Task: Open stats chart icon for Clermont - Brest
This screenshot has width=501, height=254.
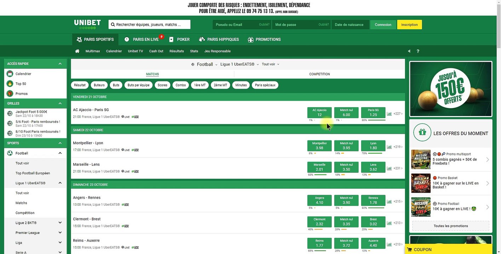Action: (x=389, y=223)
